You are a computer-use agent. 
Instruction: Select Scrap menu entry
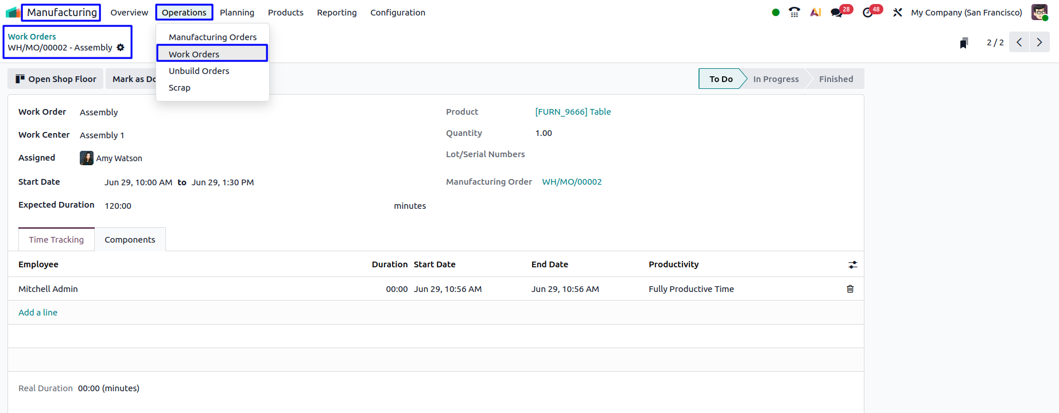[x=212, y=88]
